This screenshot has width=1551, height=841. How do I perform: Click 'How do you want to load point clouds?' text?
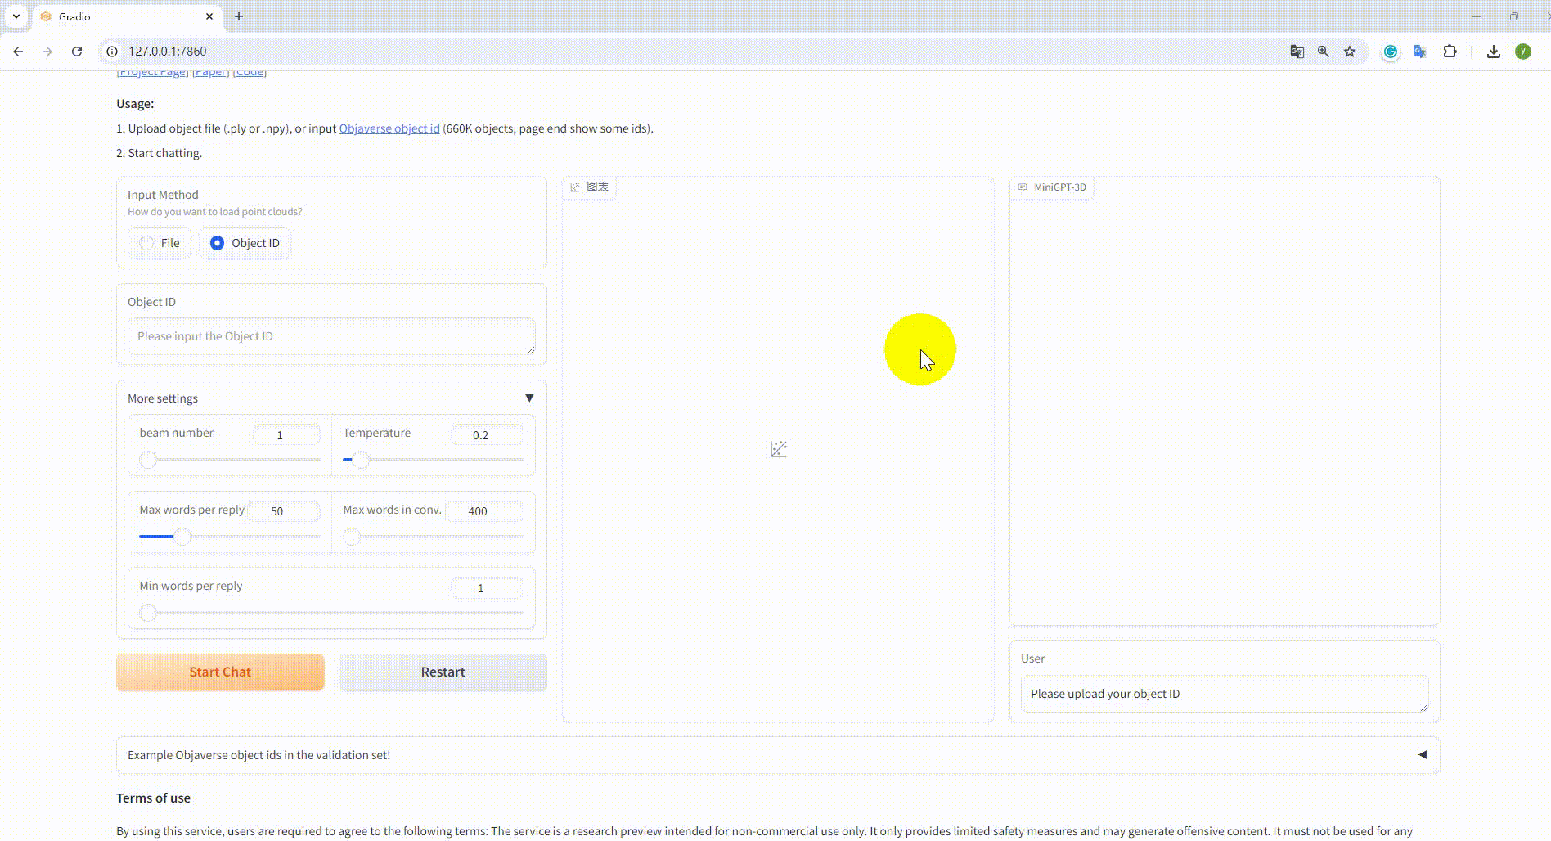click(215, 212)
